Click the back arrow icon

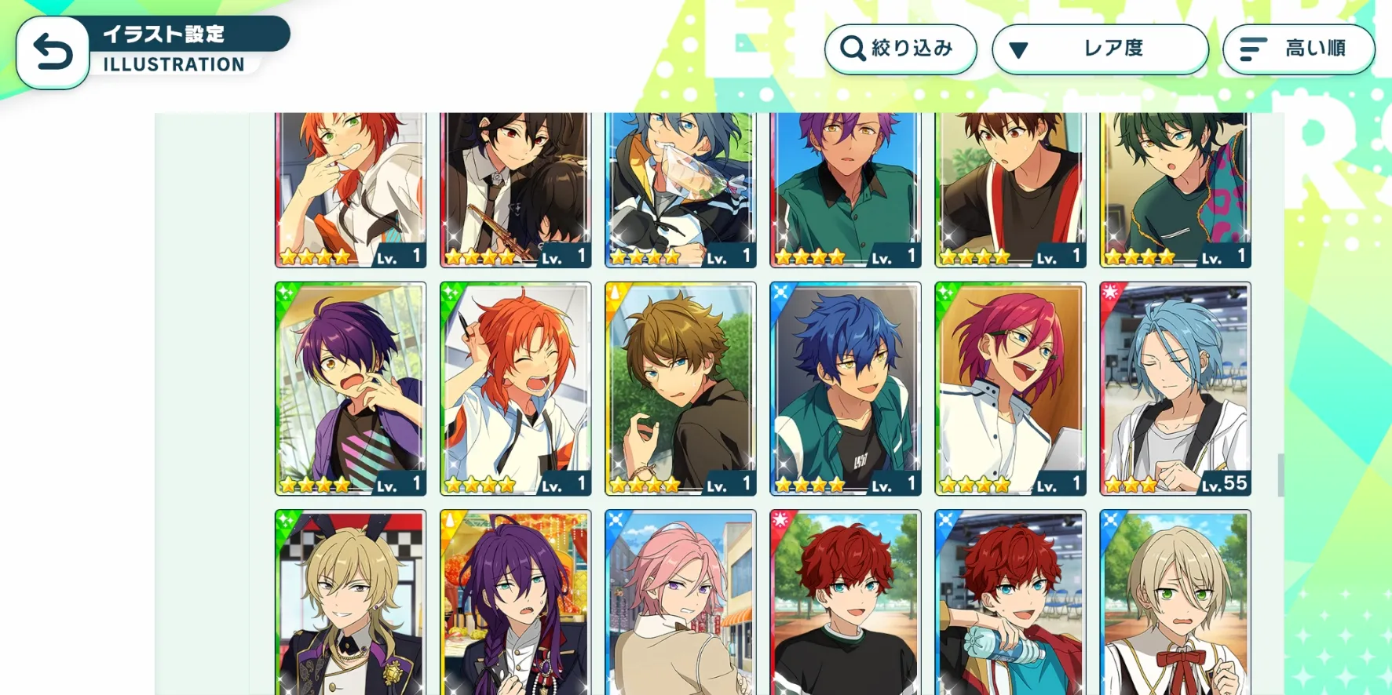(53, 53)
